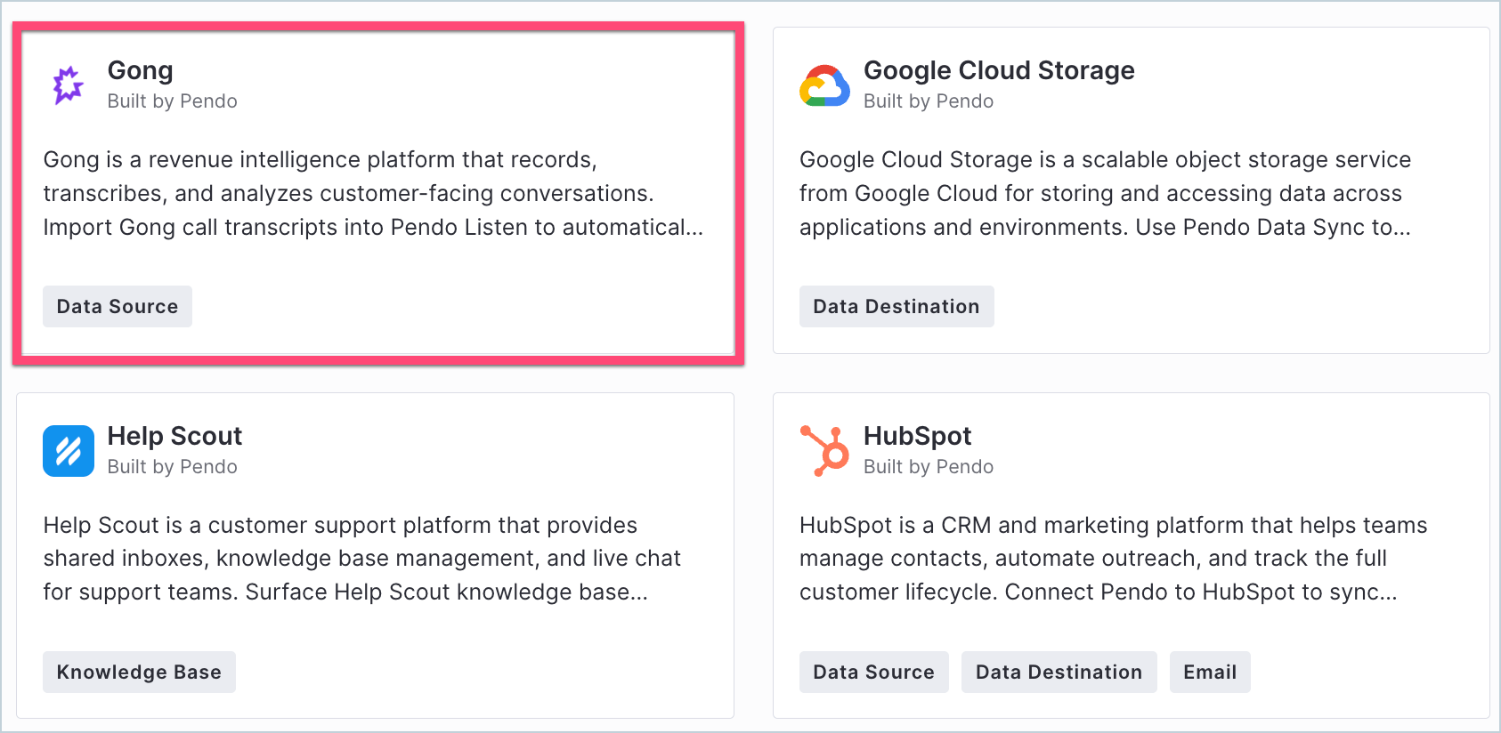The image size is (1501, 733).
Task: Click the Help Scout description paragraph
Action: [362, 559]
